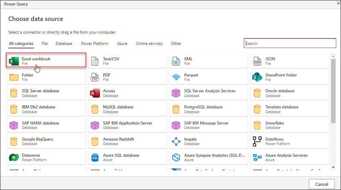Open the File category tab
Image resolution: width=341 pixels, height=190 pixels.
coord(45,44)
